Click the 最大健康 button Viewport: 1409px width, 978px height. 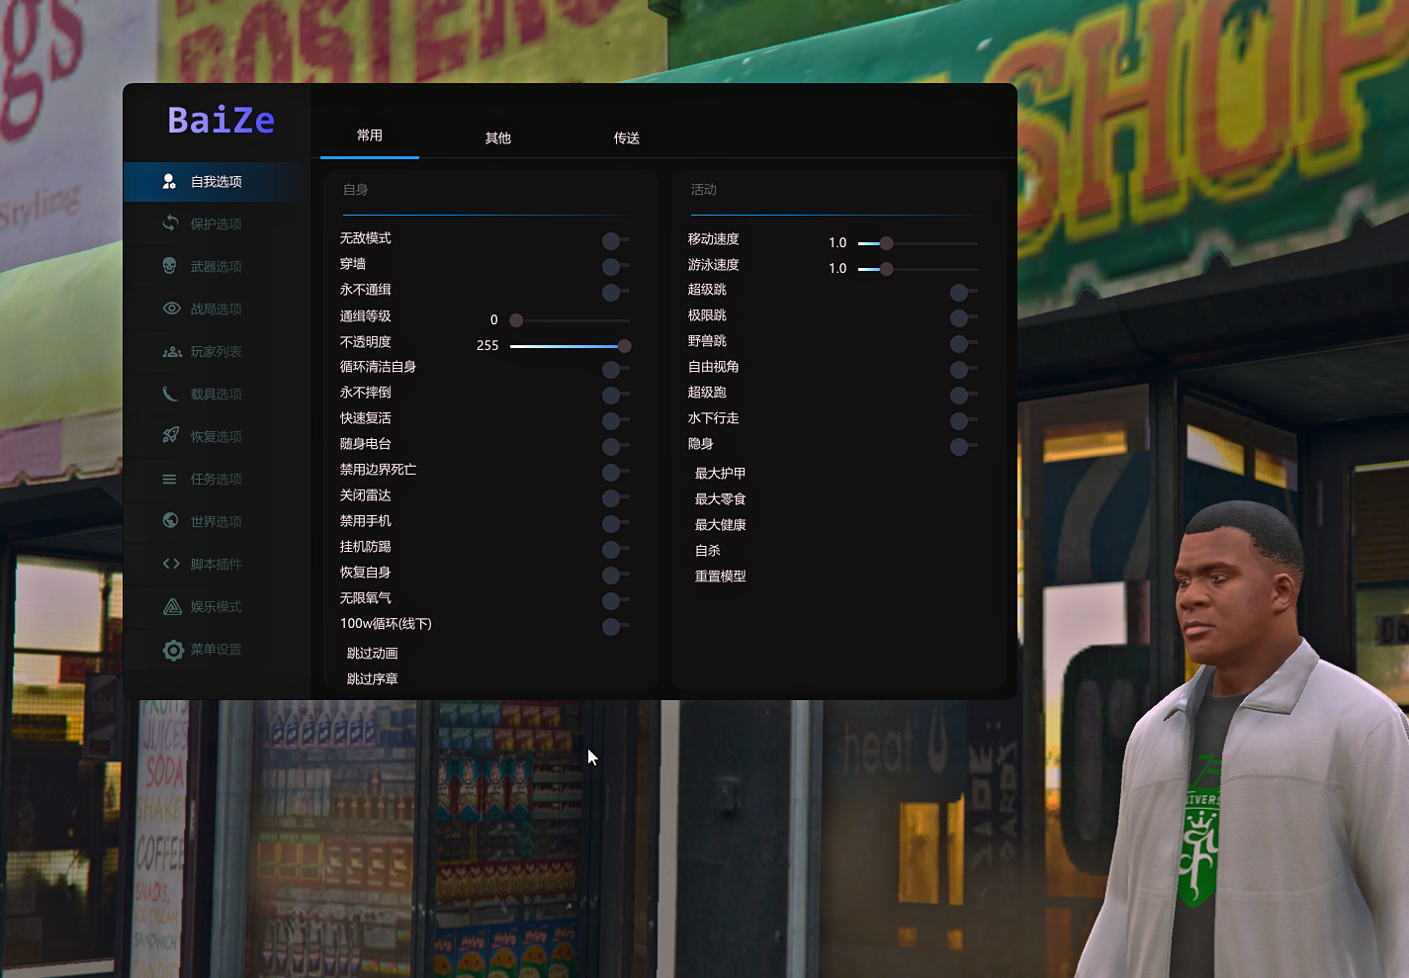721,525
